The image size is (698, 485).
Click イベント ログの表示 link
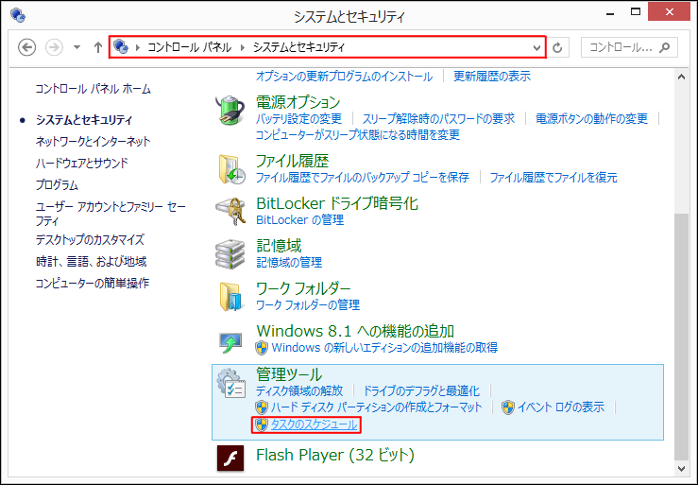coord(561,407)
